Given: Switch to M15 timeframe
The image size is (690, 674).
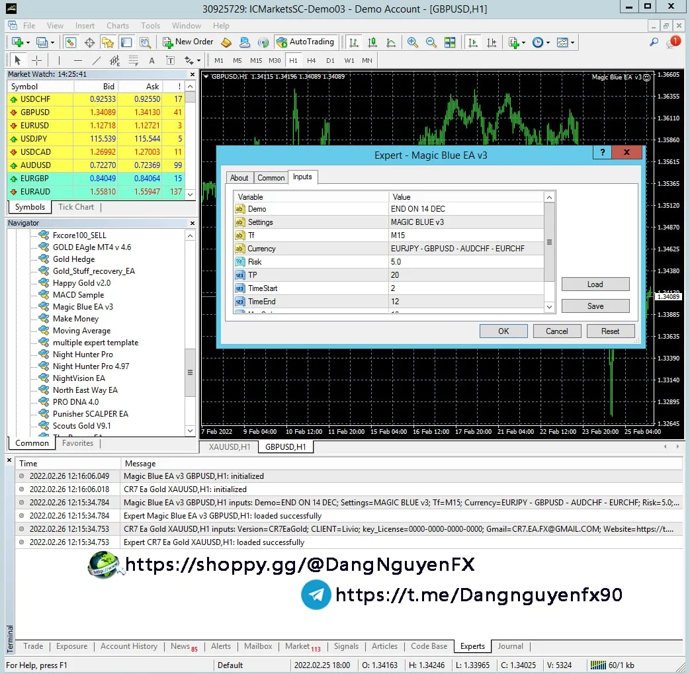Looking at the screenshot, I should pyautogui.click(x=255, y=60).
